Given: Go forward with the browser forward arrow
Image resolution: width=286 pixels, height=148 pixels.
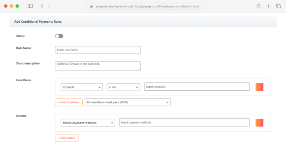Looking at the screenshot, I should click(x=49, y=6).
